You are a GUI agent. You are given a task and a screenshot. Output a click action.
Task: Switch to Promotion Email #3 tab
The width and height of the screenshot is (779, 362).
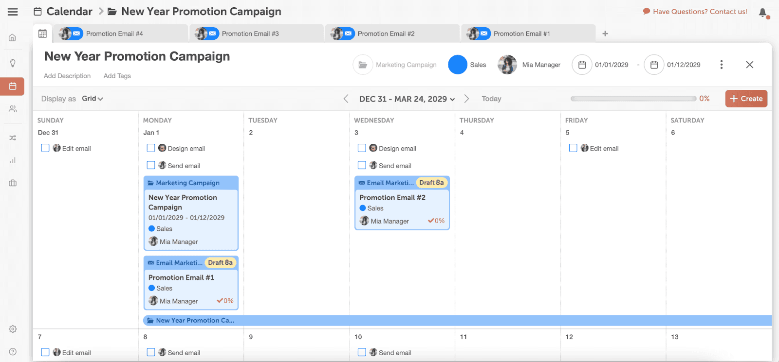(x=250, y=34)
